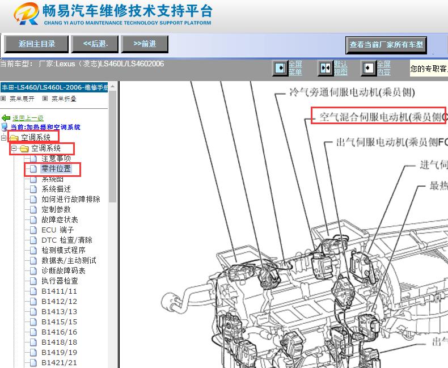Click the 出气伺服电动机(乘员侧 label
This screenshot has height=368, width=448.
[392, 142]
